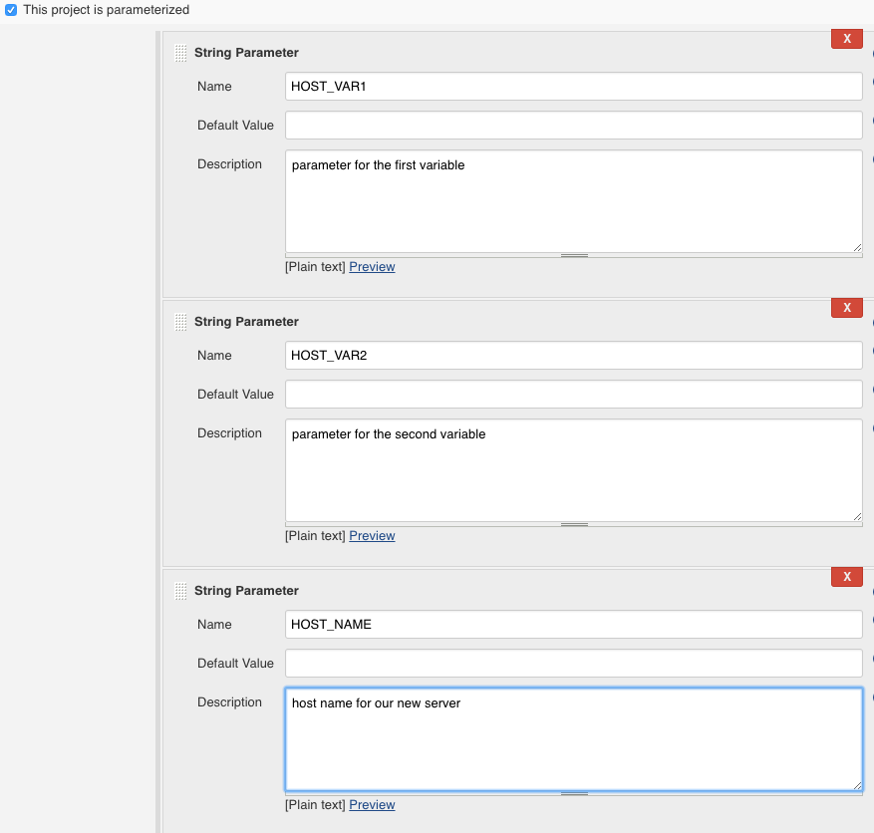Preview the HOST_NAME description
This screenshot has width=874, height=833.
[372, 805]
